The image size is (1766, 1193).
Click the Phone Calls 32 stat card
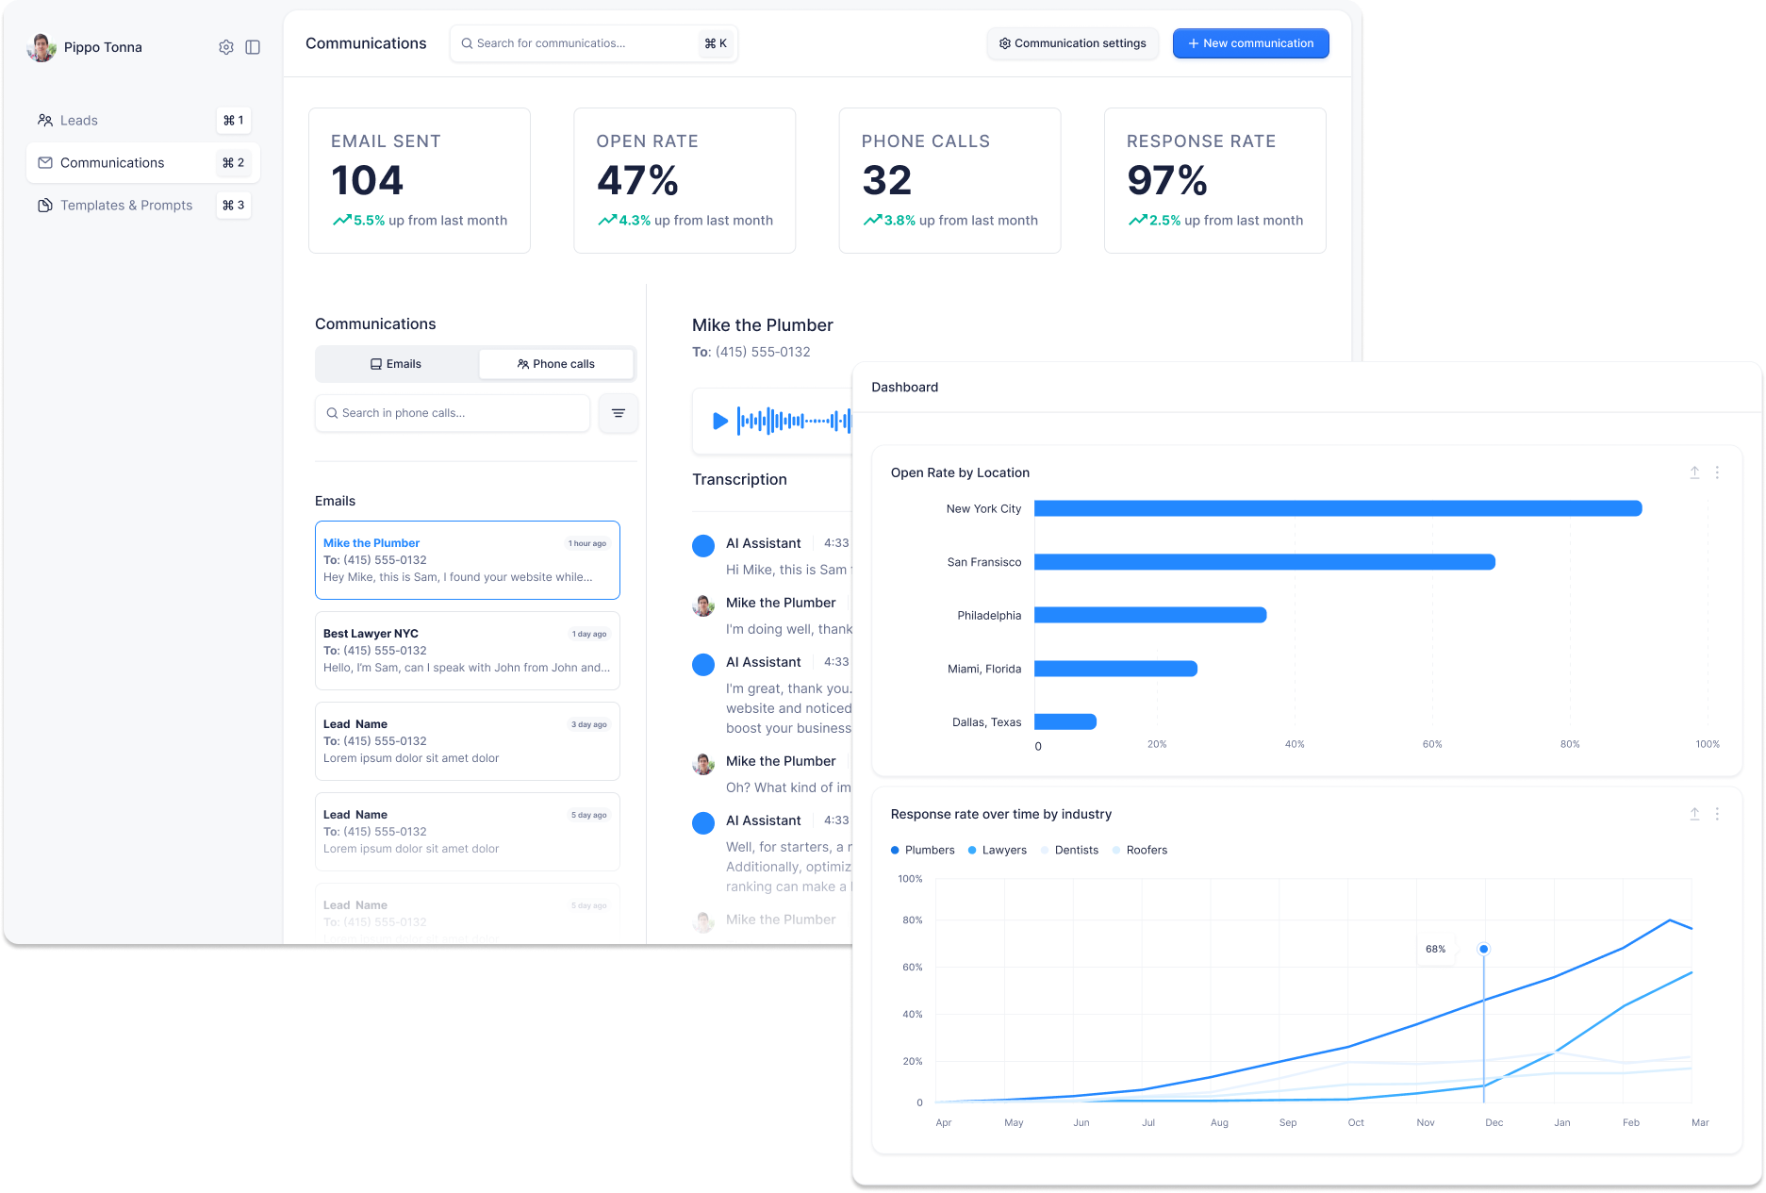pos(950,180)
